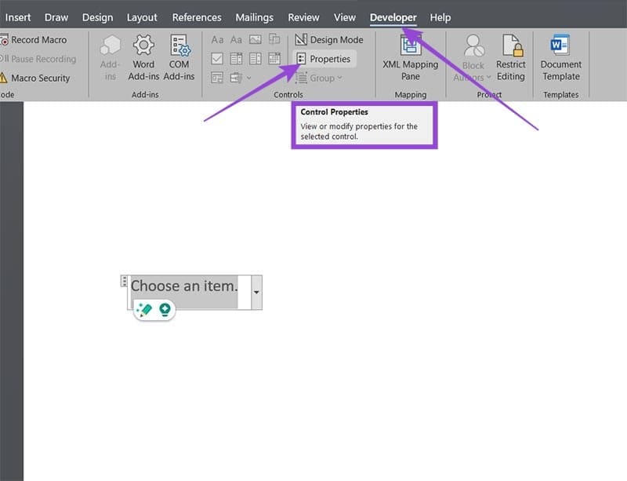This screenshot has width=627, height=481.
Task: Switch to the Design tab
Action: pyautogui.click(x=97, y=17)
